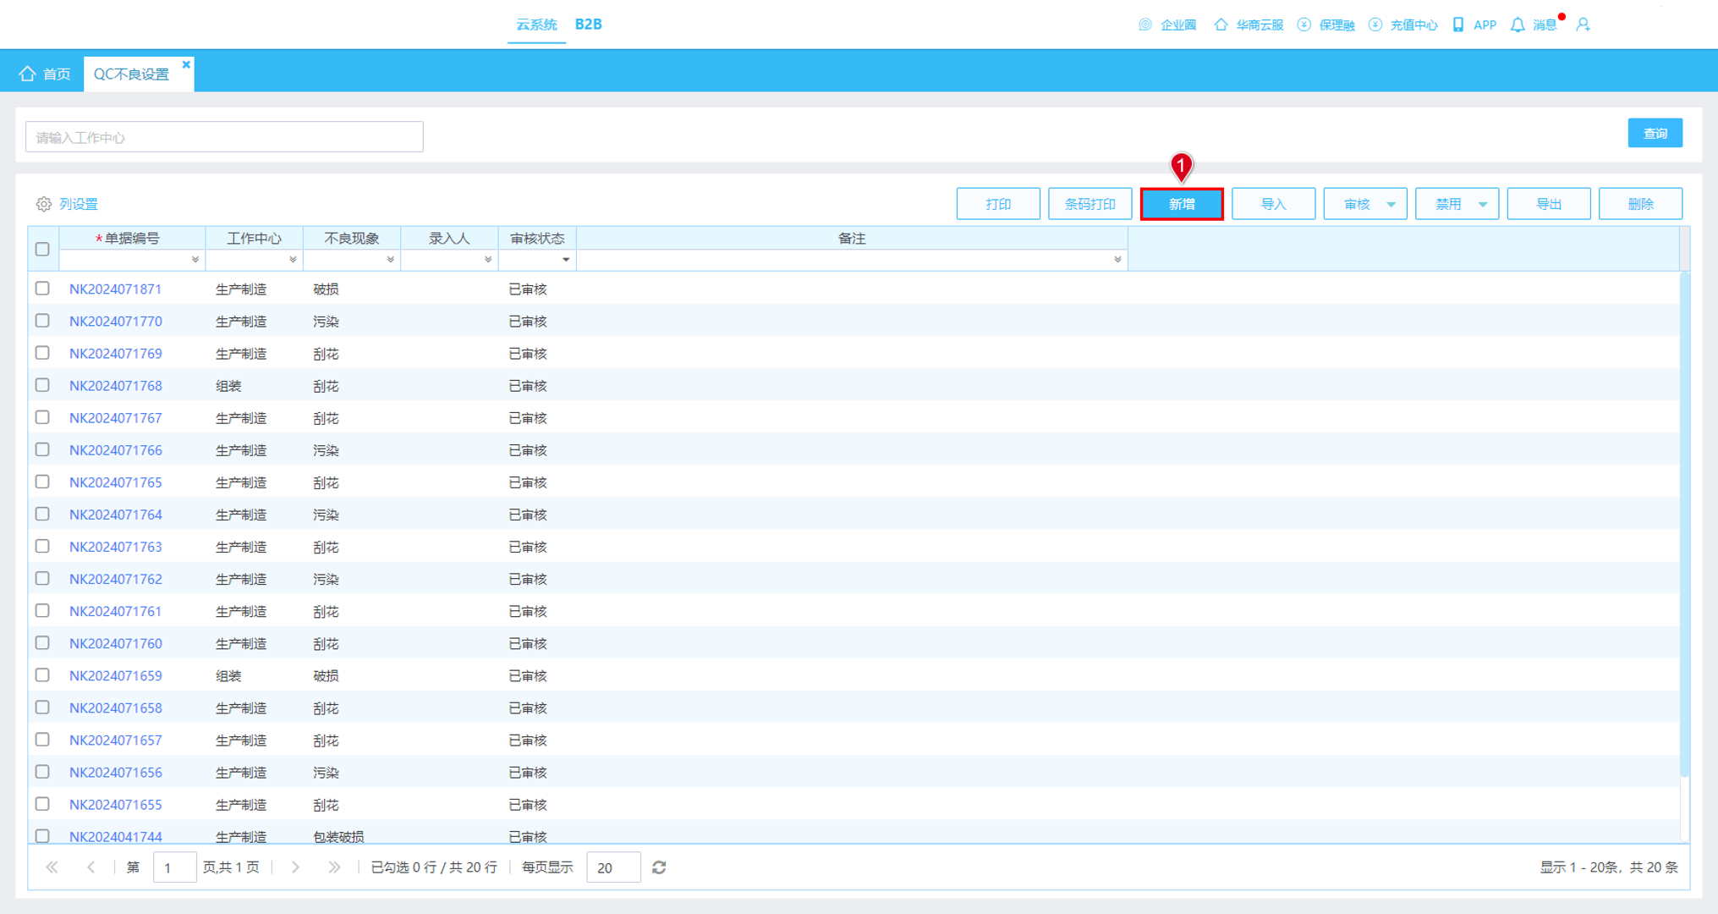Open the column settings gear icon
Viewport: 1718px width, 914px height.
pos(44,204)
